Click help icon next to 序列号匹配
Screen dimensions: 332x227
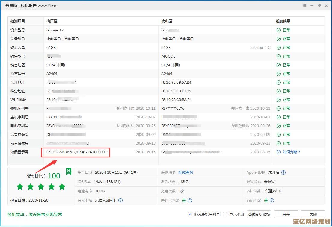pyautogui.click(x=190, y=200)
